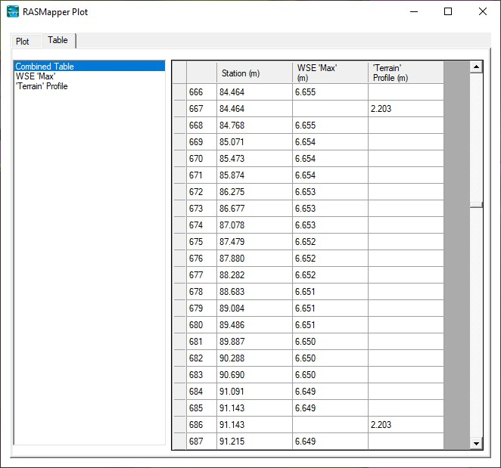
Task: Click WSE value 6.655 in row 666
Action: 330,92
